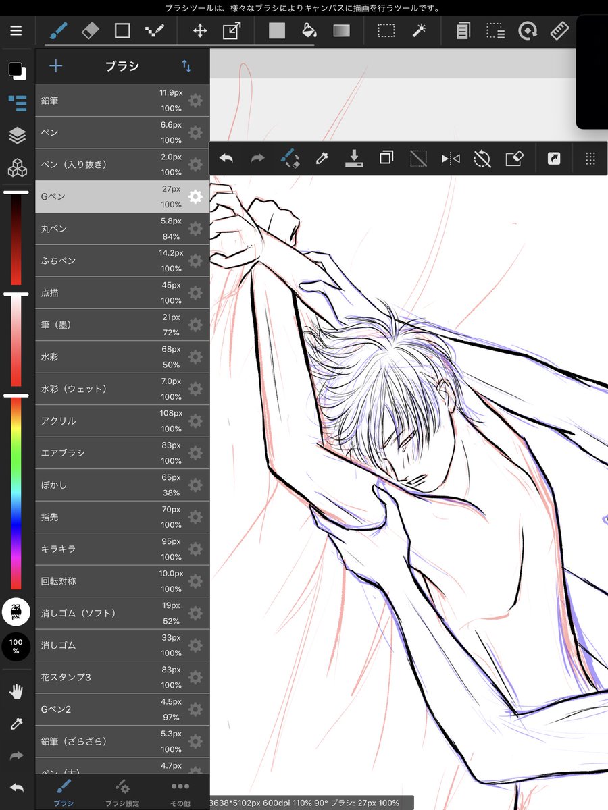Tap the reset rotation icon

[x=482, y=159]
